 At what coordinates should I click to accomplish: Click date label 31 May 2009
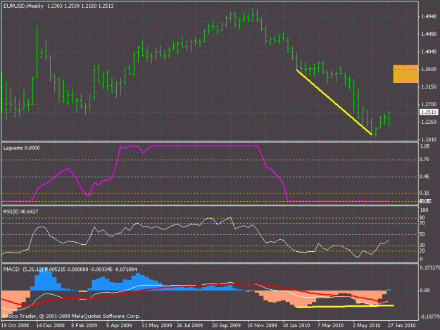(x=157, y=326)
